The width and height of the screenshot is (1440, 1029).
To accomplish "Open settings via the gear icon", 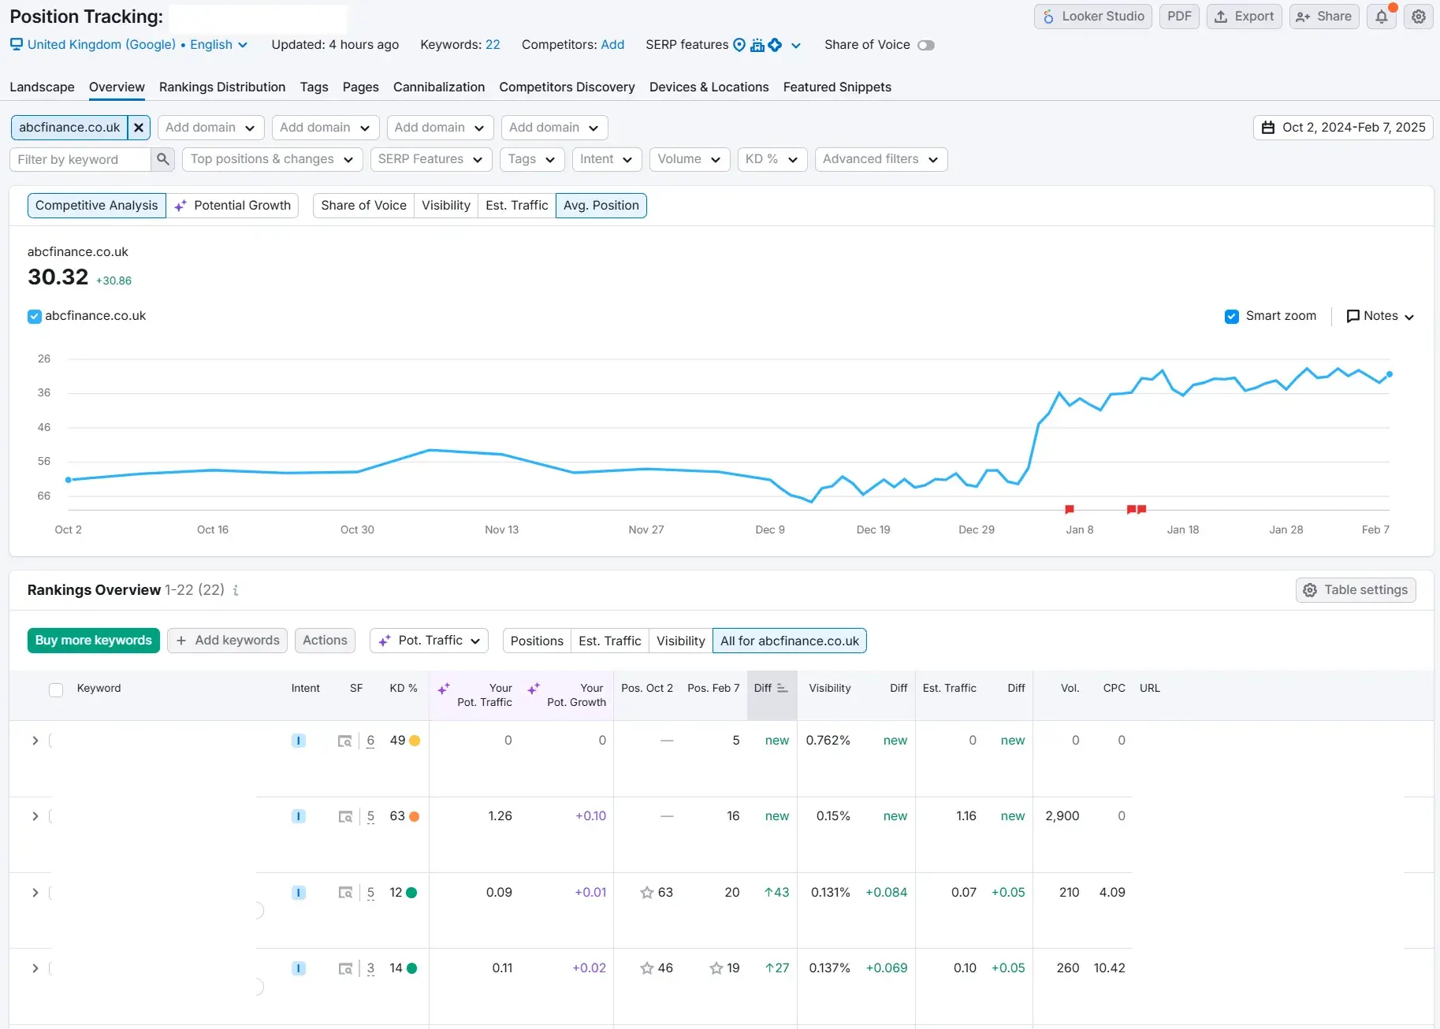I will click(x=1418, y=17).
